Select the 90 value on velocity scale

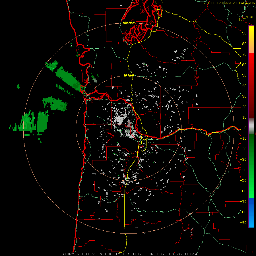(x=244, y=33)
